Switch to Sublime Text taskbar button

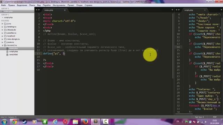point(95,122)
